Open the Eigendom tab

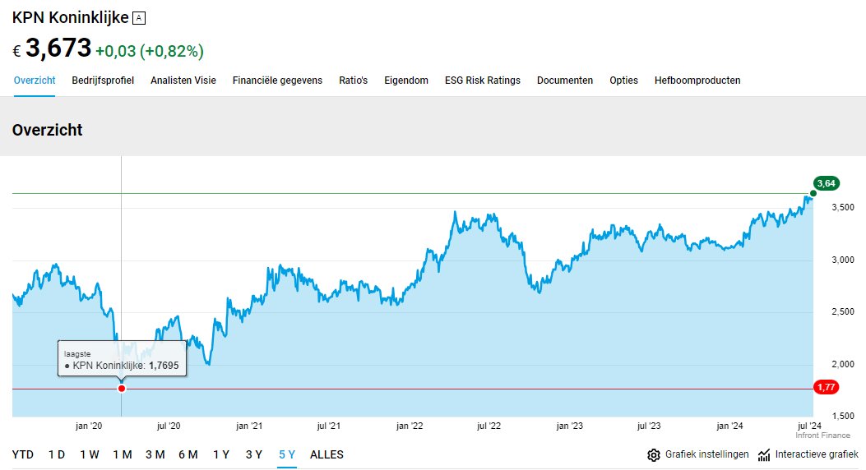pos(406,81)
